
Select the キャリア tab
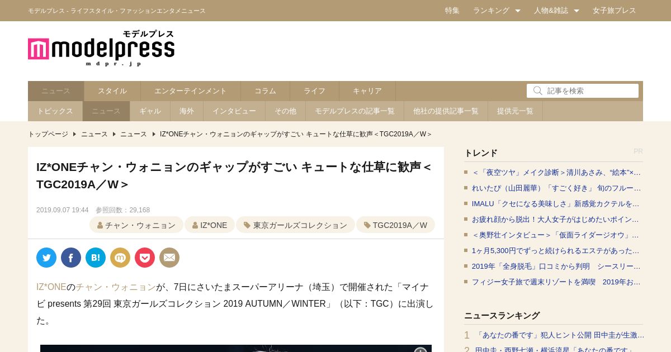click(x=367, y=91)
